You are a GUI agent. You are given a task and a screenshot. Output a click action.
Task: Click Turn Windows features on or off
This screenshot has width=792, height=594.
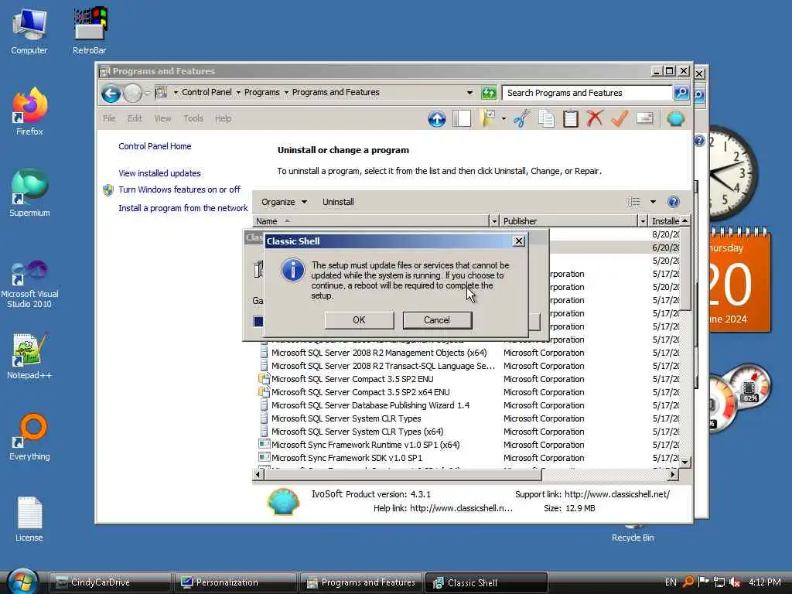point(179,189)
